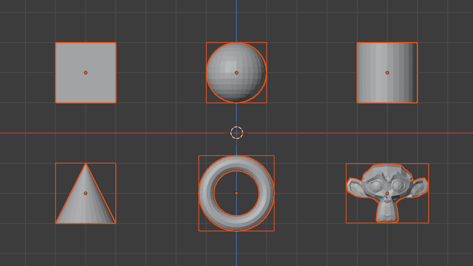The height and width of the screenshot is (266, 473).
Task: Click the apex tip of the cone
Action: 86,165
